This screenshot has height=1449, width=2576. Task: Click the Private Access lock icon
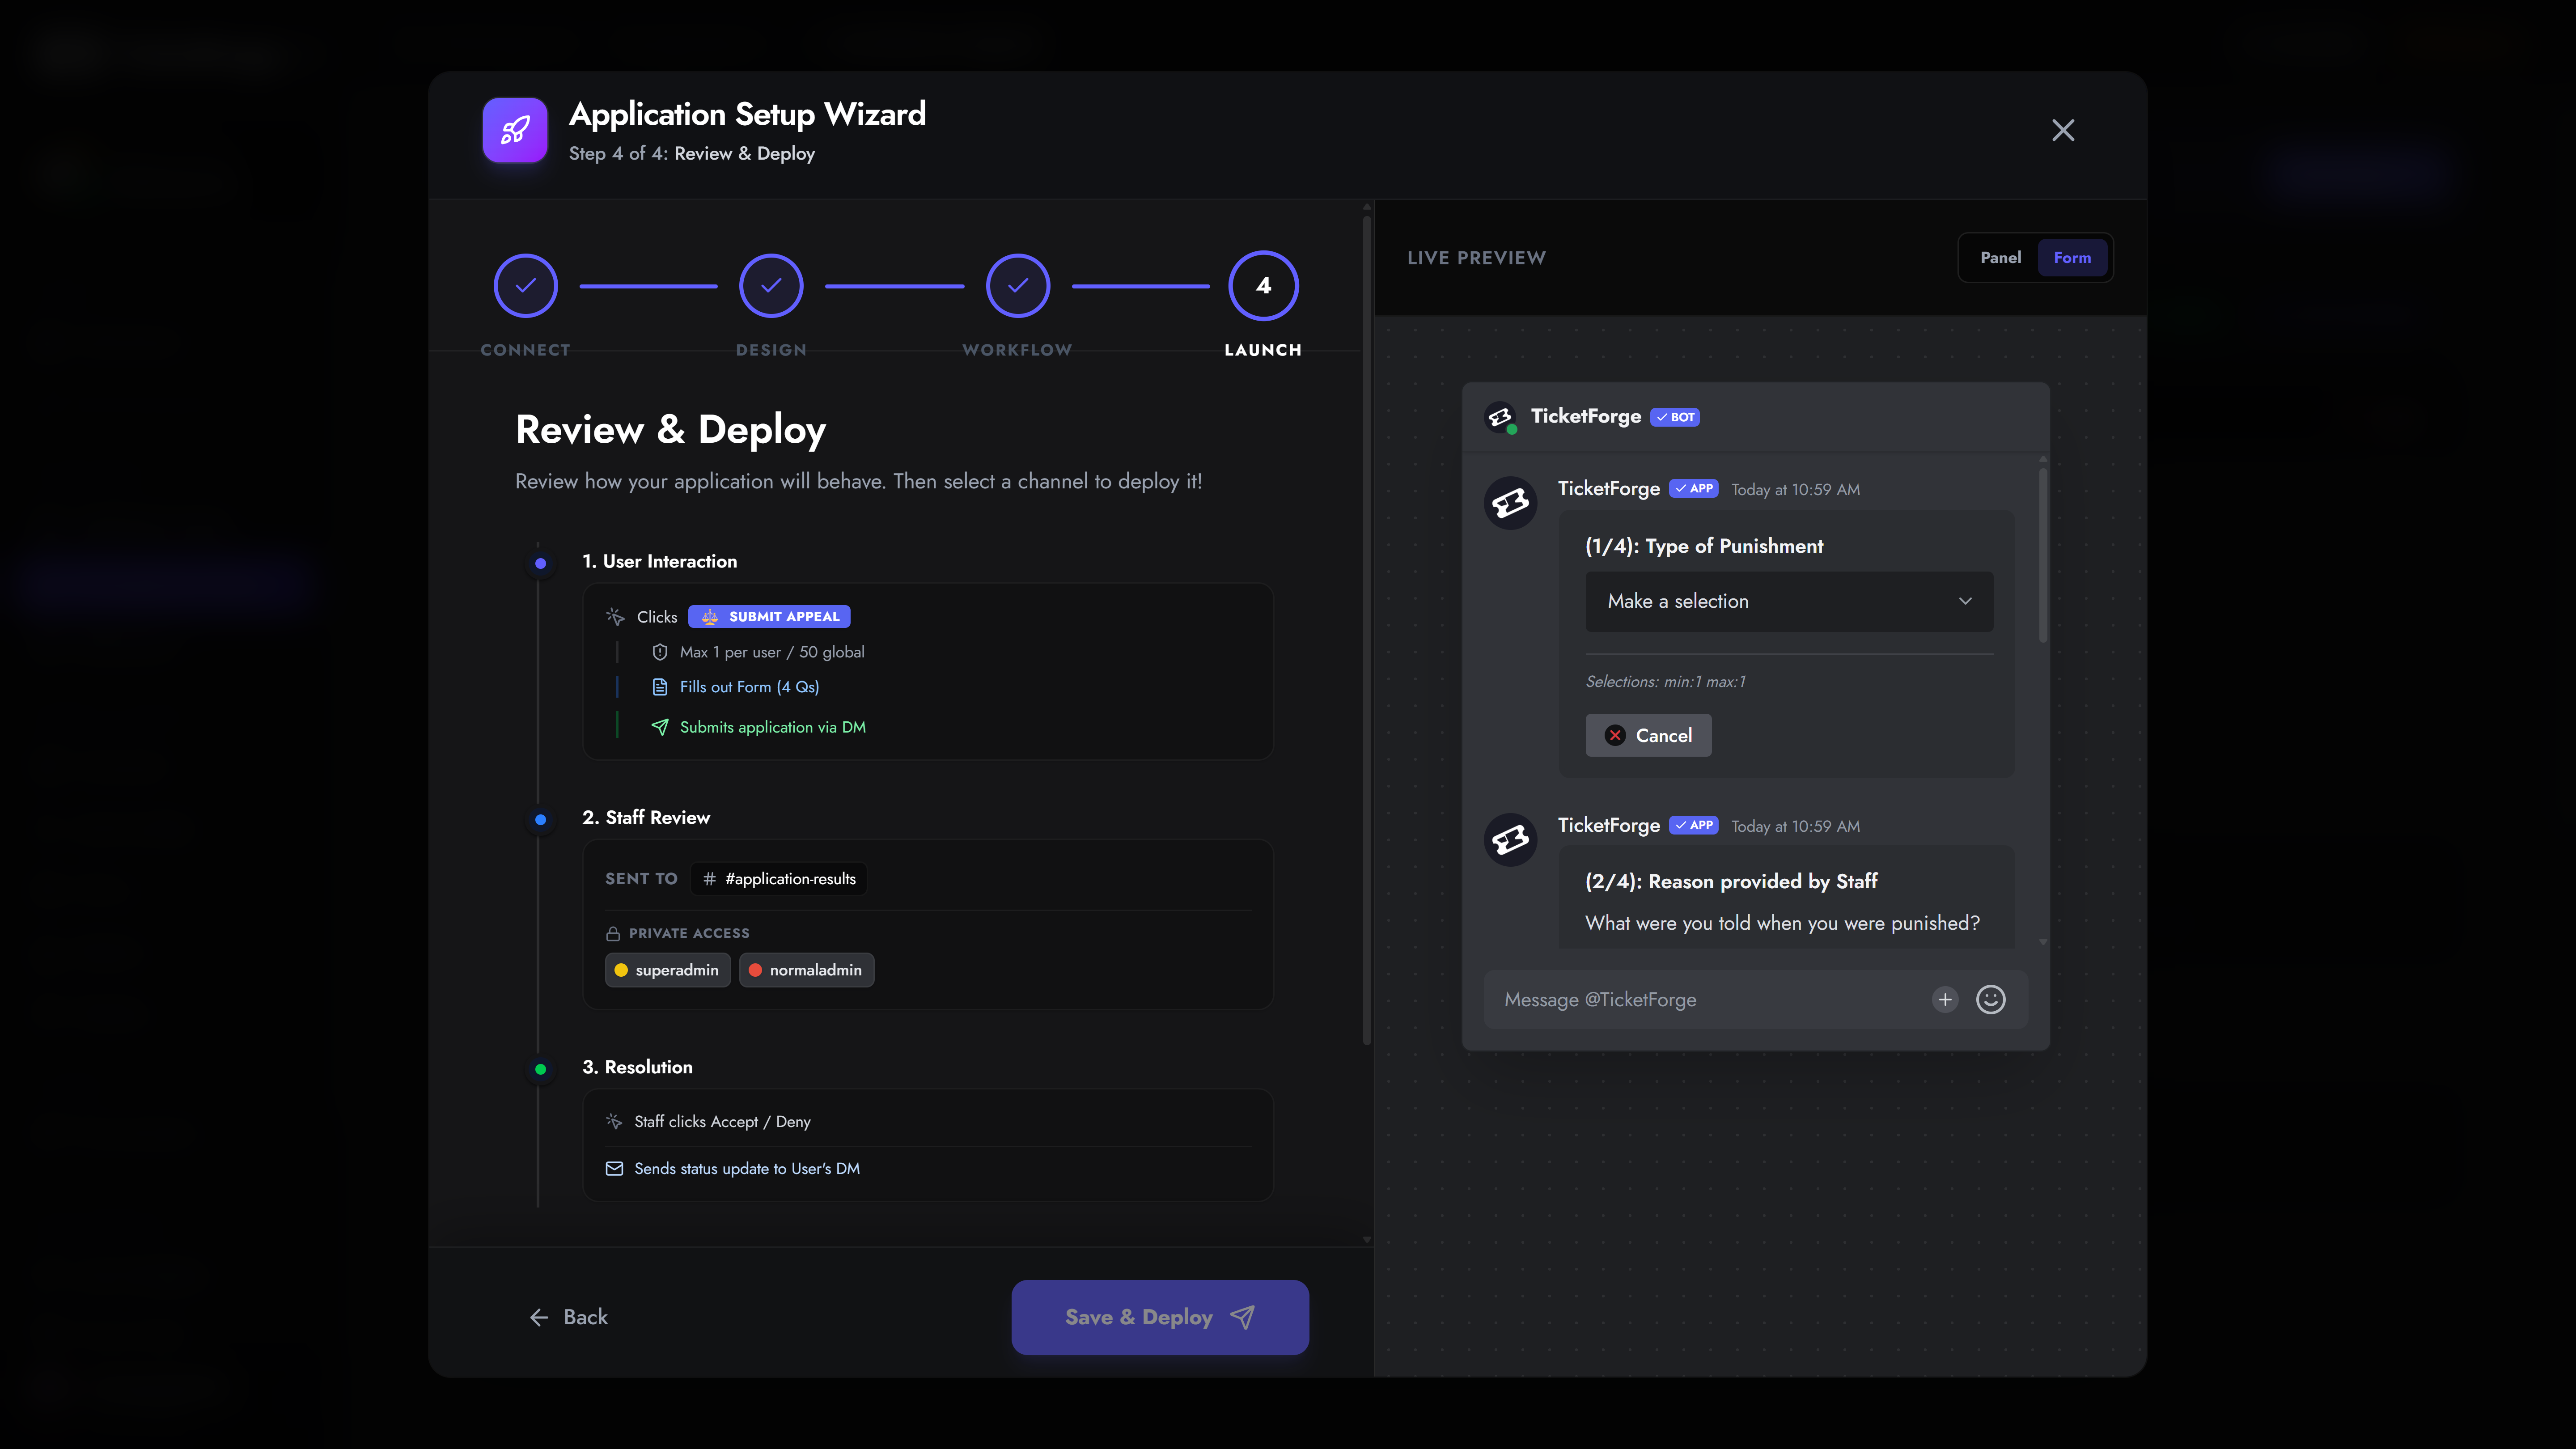(613, 933)
